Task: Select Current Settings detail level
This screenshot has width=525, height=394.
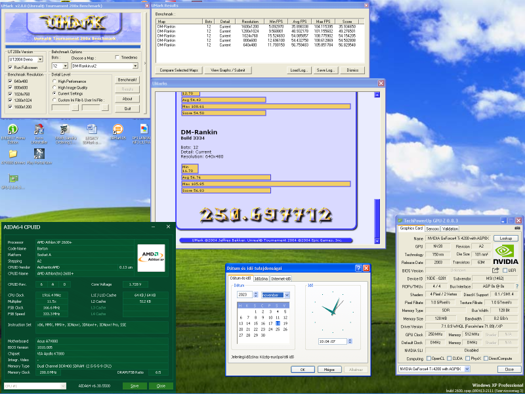Action: tap(54, 93)
